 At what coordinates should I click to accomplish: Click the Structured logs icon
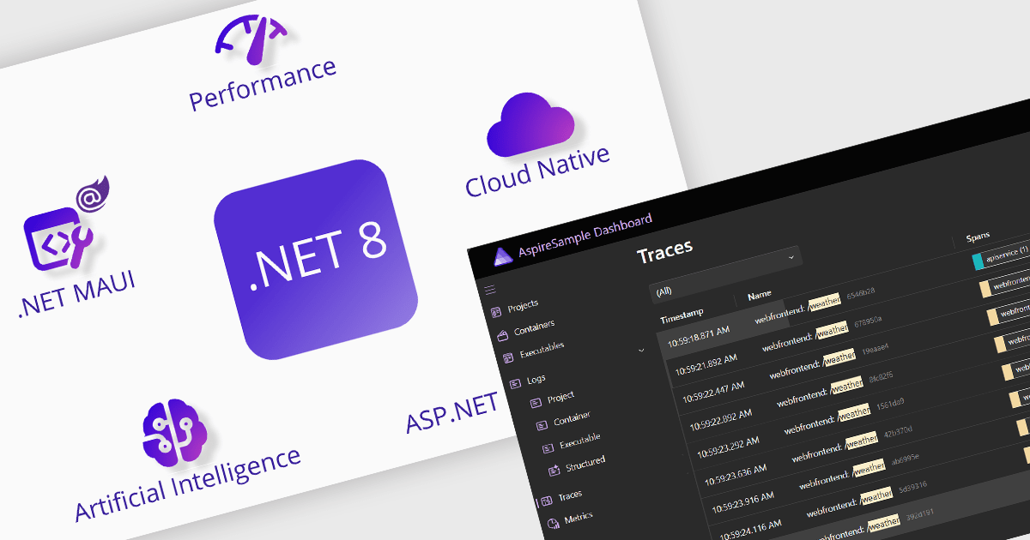(x=554, y=470)
